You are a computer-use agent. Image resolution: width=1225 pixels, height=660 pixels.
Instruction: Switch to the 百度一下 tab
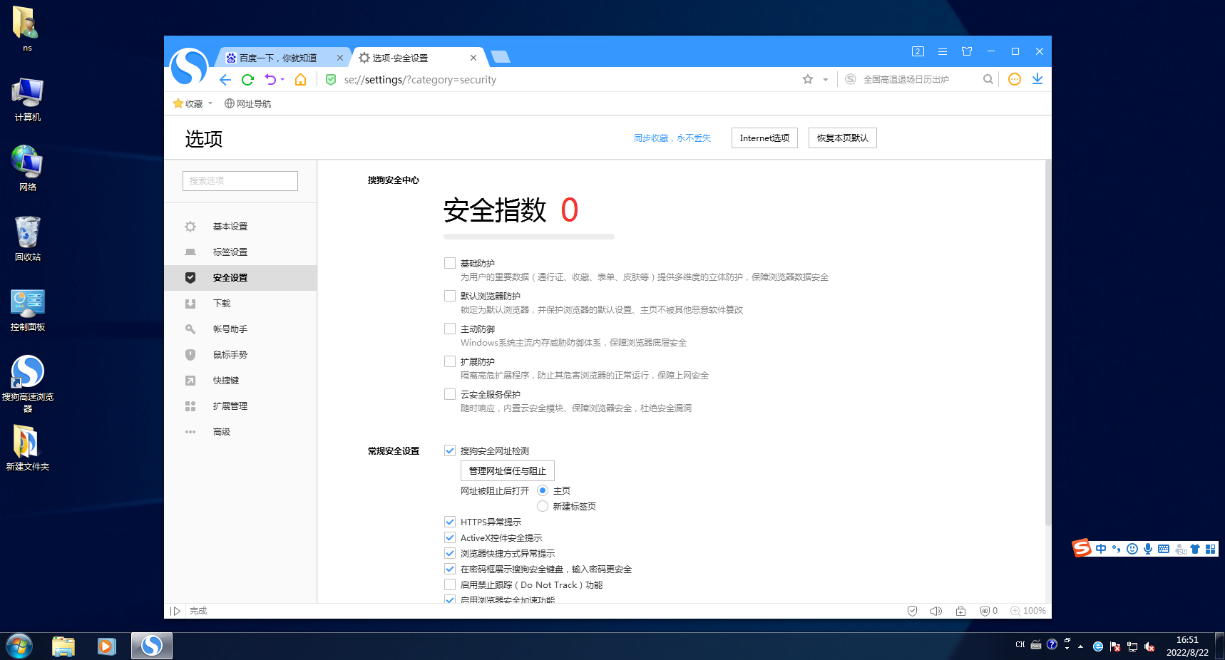point(278,58)
